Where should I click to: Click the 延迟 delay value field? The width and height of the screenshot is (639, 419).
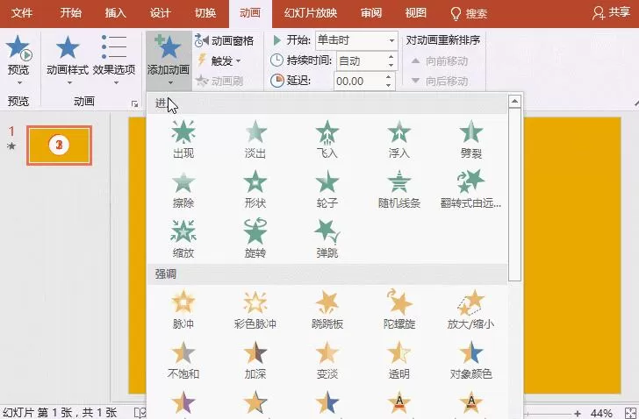click(x=359, y=81)
